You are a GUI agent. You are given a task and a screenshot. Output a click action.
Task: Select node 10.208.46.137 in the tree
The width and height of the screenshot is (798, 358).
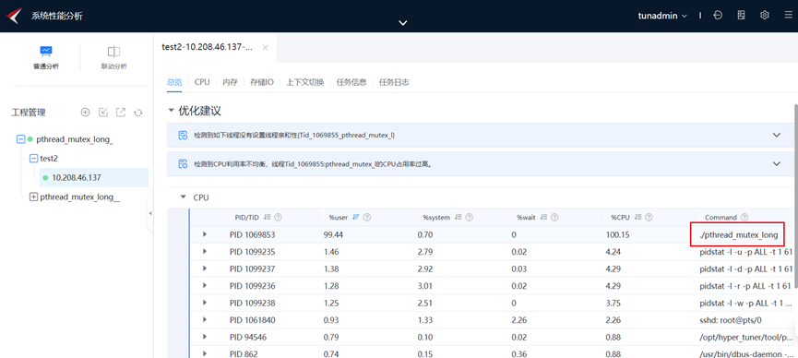(x=94, y=178)
